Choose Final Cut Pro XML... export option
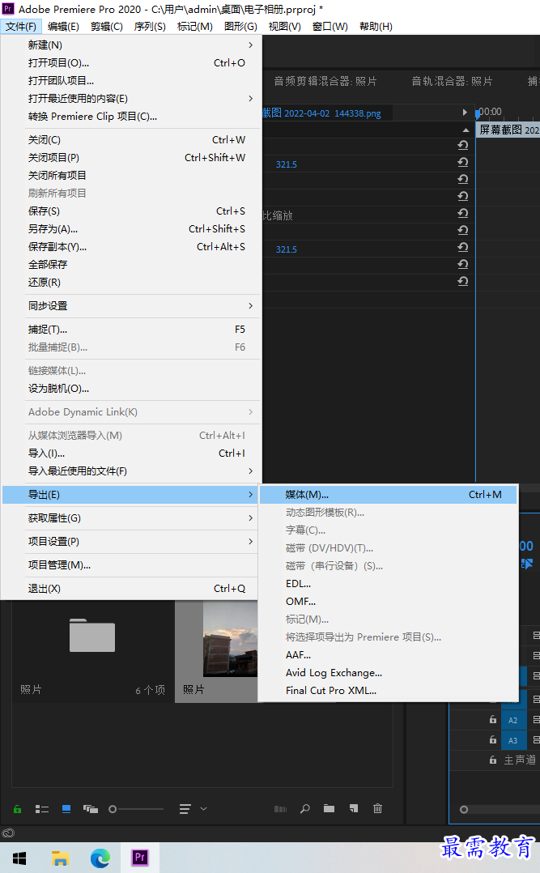Screen dimensions: 540x873 [x=388, y=690]
